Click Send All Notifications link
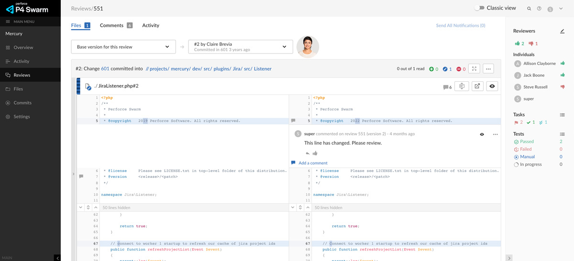Screen dimensions: 574x261 coord(460,25)
